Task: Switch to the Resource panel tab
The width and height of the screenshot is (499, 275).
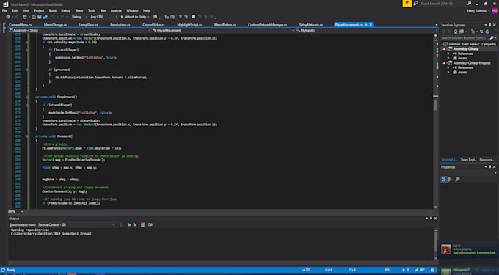Action: 487,160
